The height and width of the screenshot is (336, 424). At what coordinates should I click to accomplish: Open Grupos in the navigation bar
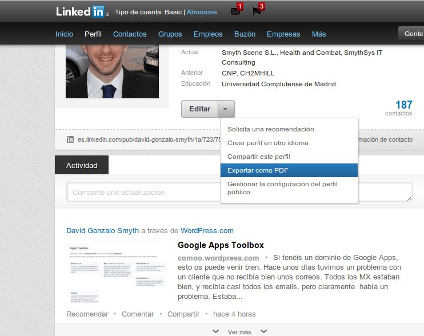[170, 34]
